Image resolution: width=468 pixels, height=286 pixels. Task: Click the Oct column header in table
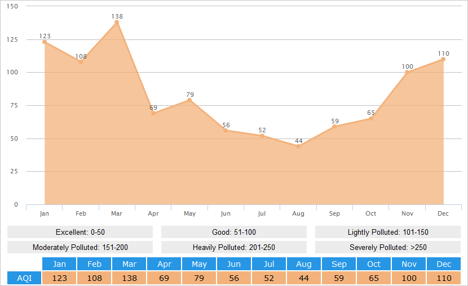click(374, 264)
